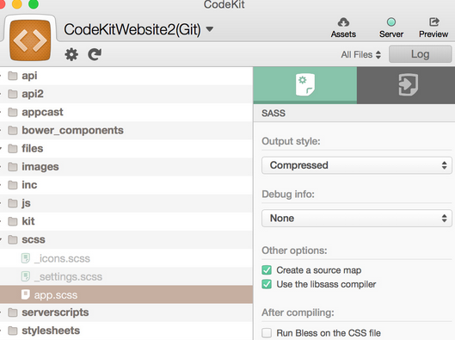The width and height of the screenshot is (455, 340).
Task: Click the folder icon beside stylesheets
Action: pyautogui.click(x=13, y=331)
